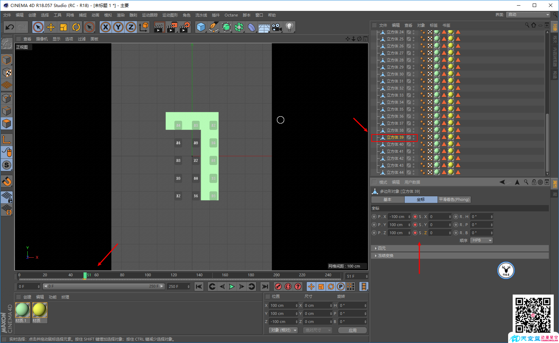The height and width of the screenshot is (343, 559).
Task: Click the P.X position field
Action: tap(399, 217)
